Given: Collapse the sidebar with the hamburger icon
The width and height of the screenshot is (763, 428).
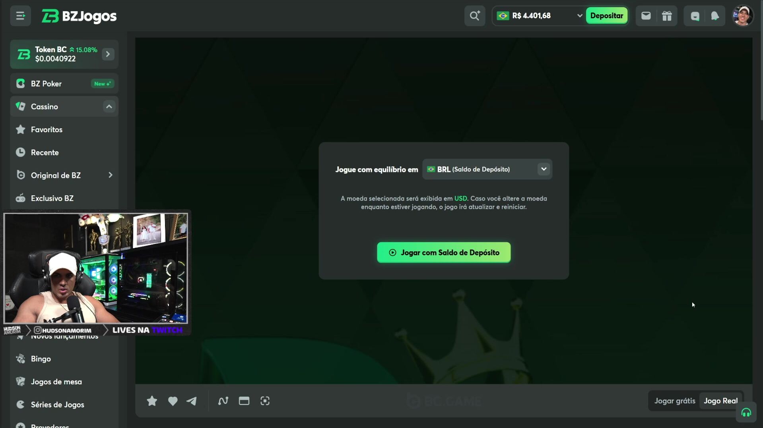Looking at the screenshot, I should [x=20, y=16].
